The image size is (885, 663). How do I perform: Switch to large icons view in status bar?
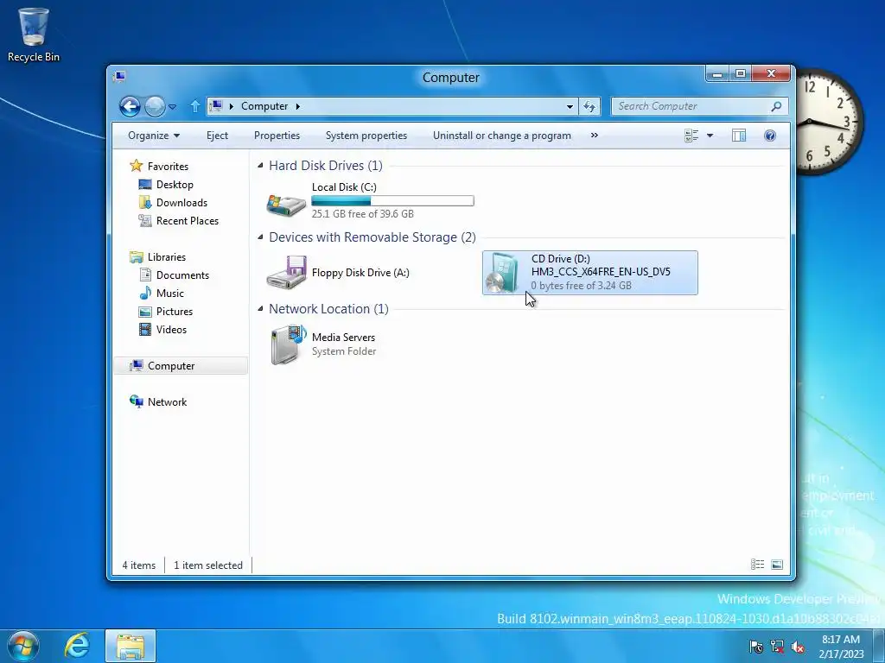(x=777, y=565)
